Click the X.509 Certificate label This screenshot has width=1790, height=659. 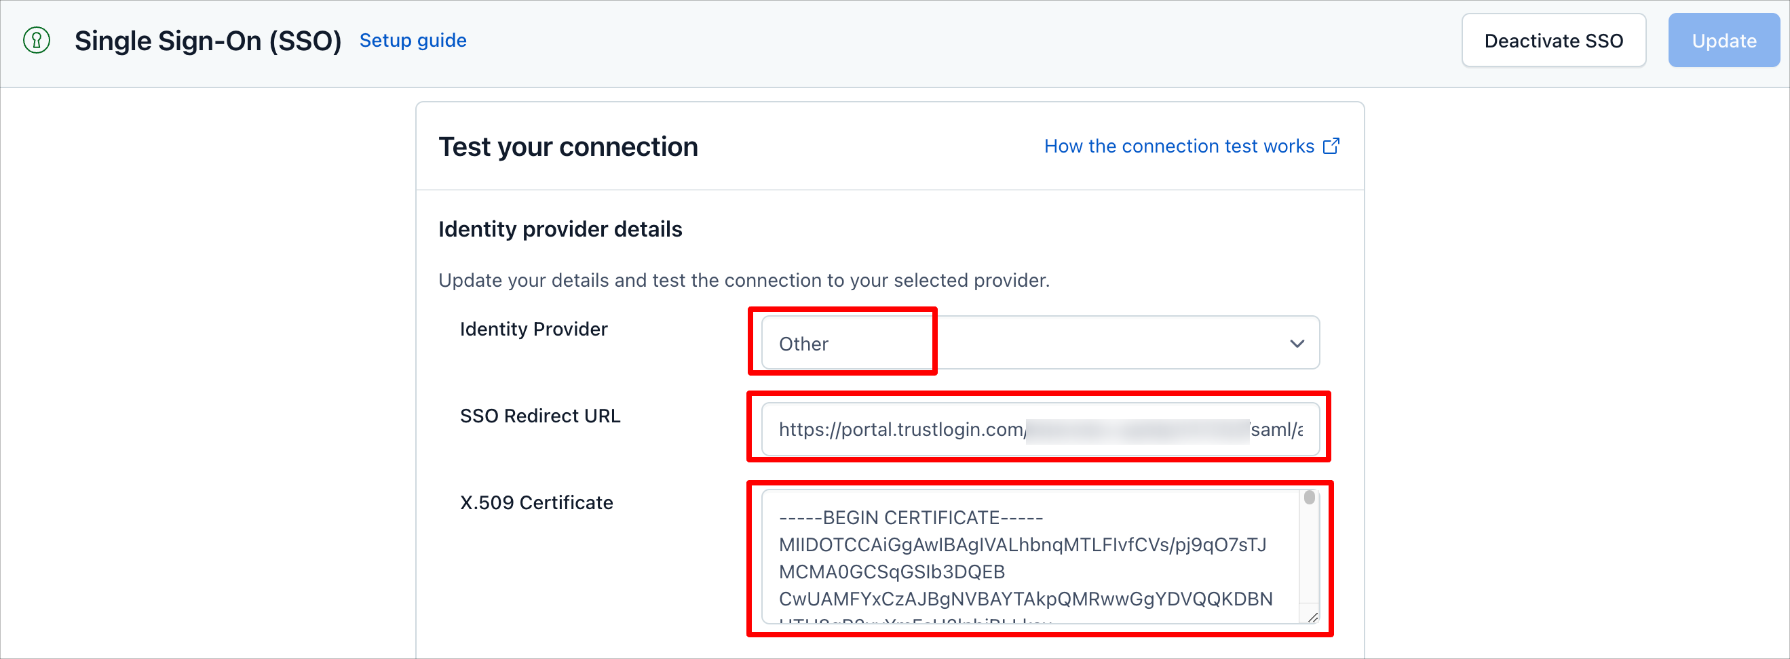click(x=537, y=503)
